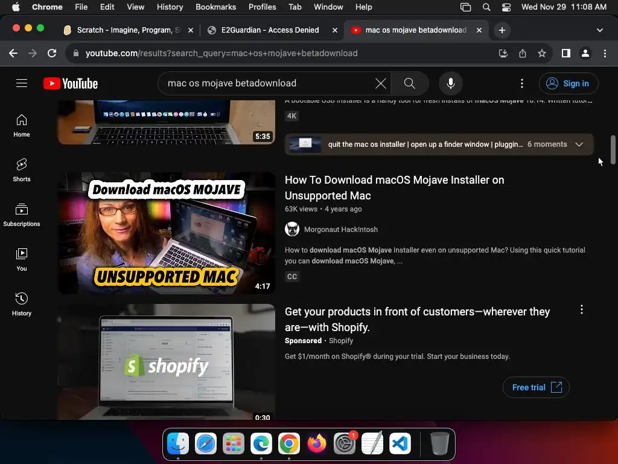Image resolution: width=618 pixels, height=464 pixels.
Task: Go back with browser back arrow
Action: 13,53
